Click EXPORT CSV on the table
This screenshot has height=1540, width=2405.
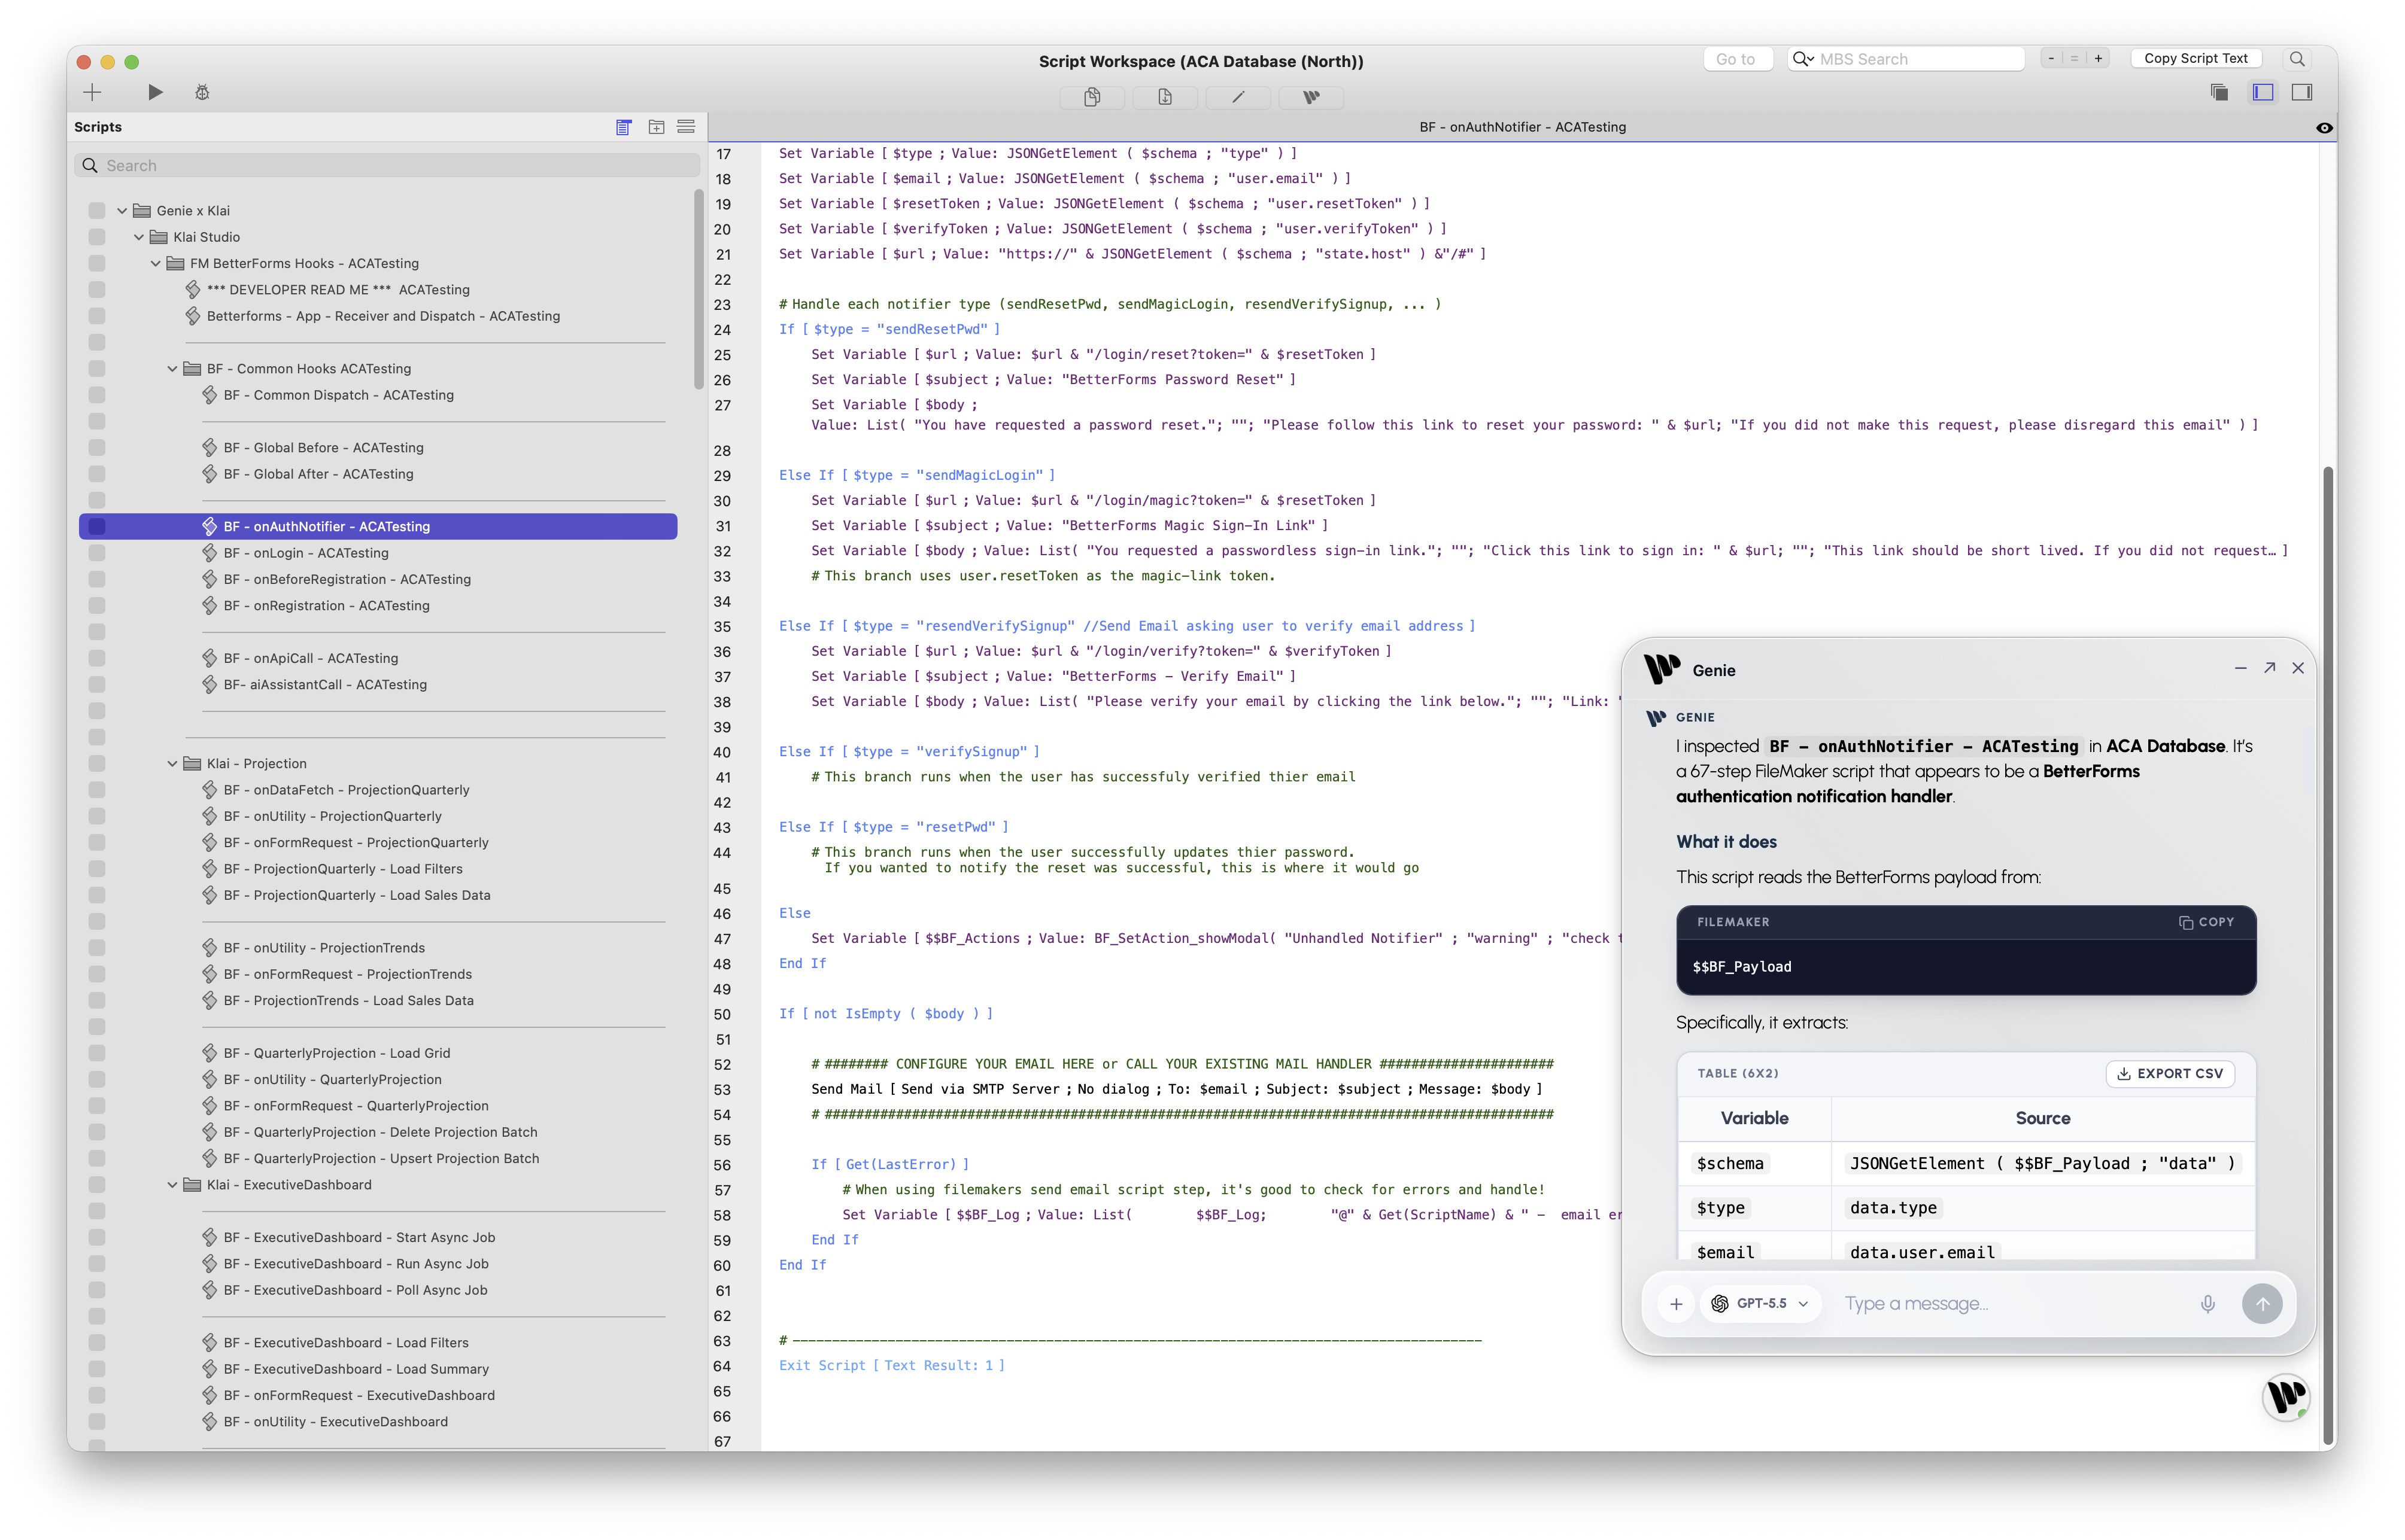tap(2170, 1074)
